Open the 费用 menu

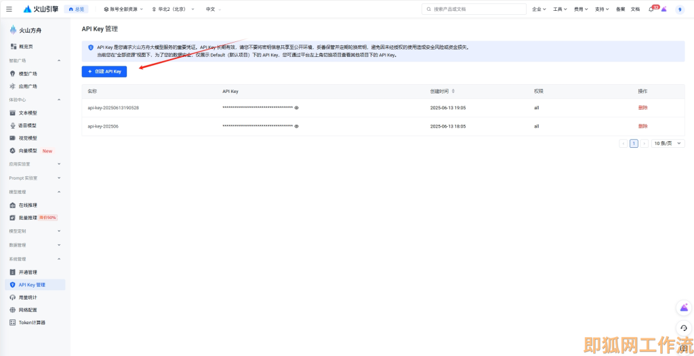[581, 9]
